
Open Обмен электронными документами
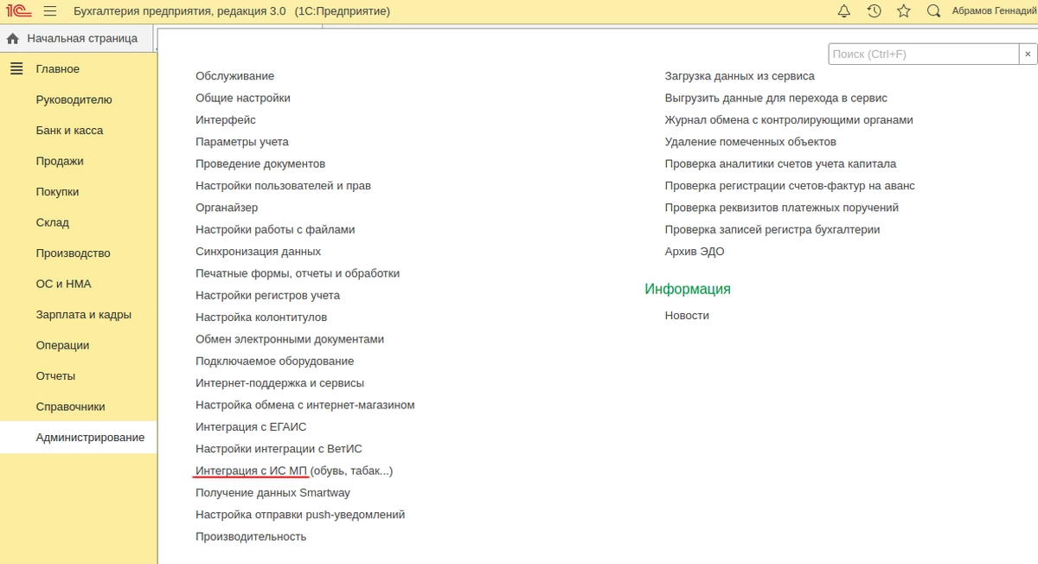click(x=290, y=339)
